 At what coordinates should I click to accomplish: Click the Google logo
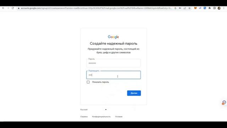coord(113,37)
